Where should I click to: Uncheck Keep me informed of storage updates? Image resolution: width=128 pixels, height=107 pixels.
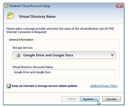click(9, 86)
